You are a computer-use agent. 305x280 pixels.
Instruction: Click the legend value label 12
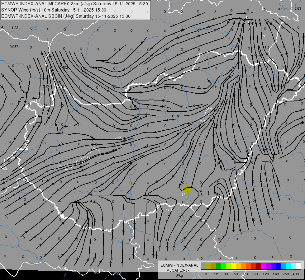tap(216, 274)
